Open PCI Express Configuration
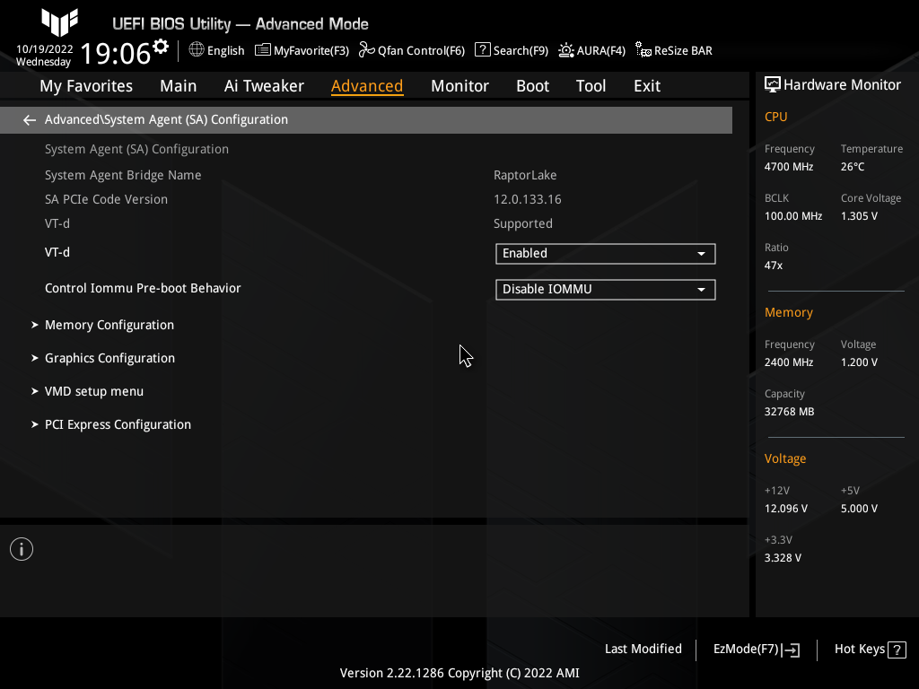The image size is (919, 689). coord(118,424)
